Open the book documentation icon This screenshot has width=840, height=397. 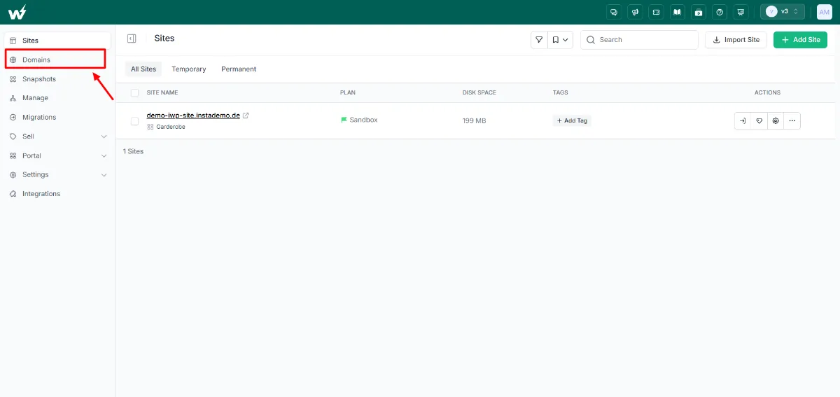677,12
